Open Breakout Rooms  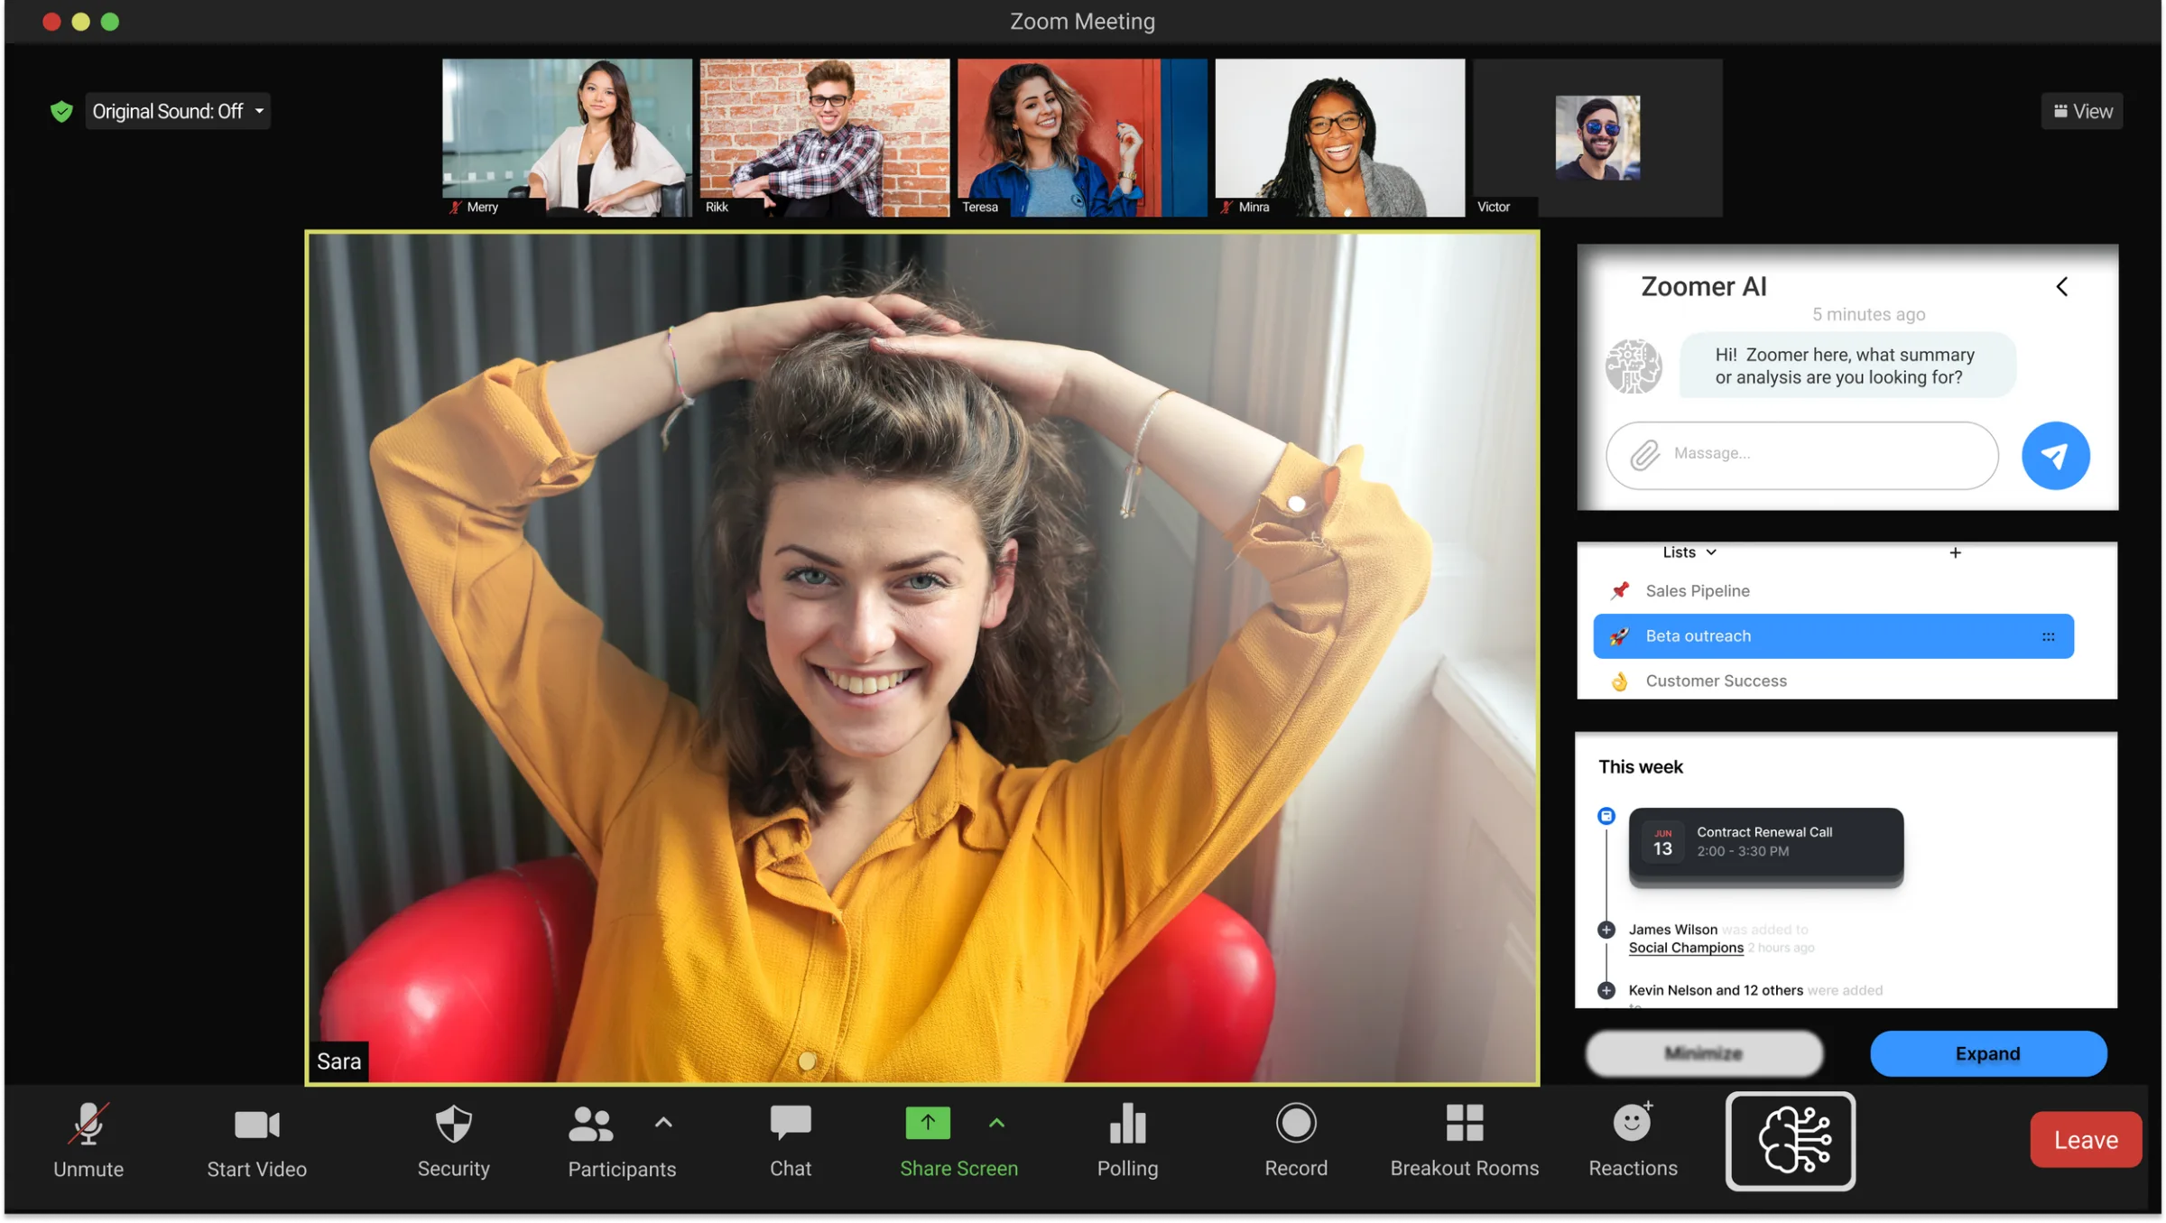(1464, 1140)
